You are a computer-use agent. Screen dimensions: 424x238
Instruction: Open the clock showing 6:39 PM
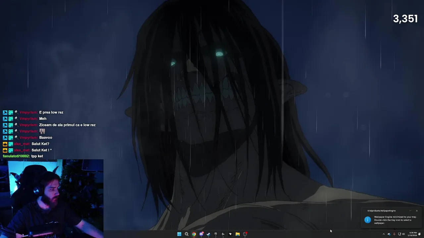[413, 234]
